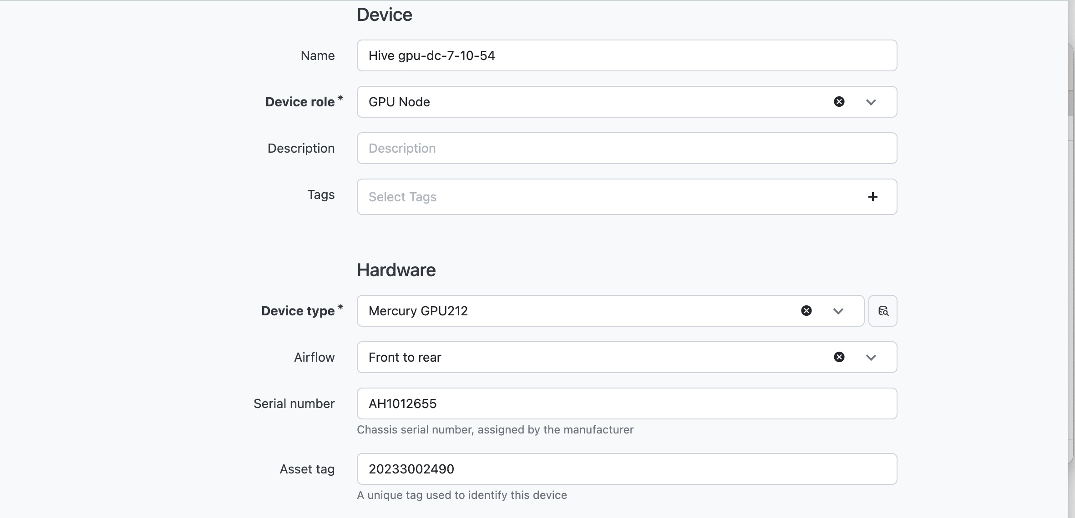Click the Serial number field AH1012655
Screen dimensions: 1075x518
click(x=626, y=403)
